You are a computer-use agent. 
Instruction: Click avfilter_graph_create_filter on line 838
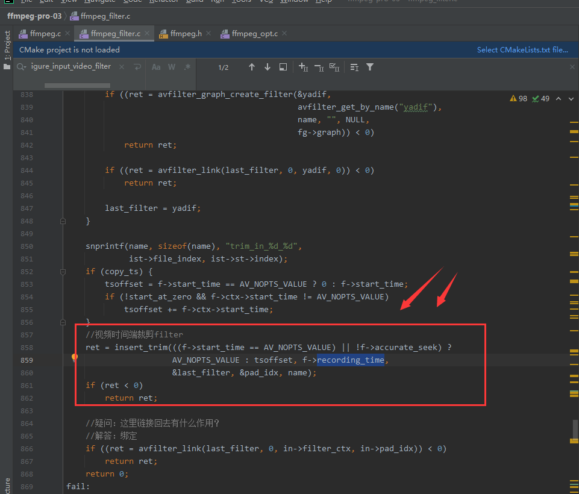pos(225,95)
